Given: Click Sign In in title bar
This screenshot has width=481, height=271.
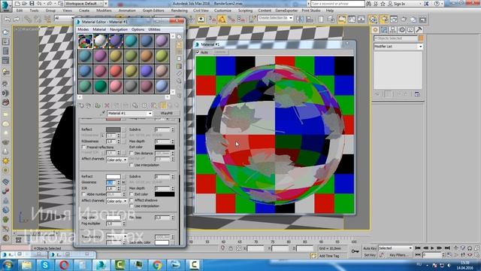Looking at the screenshot, I should [x=399, y=4].
